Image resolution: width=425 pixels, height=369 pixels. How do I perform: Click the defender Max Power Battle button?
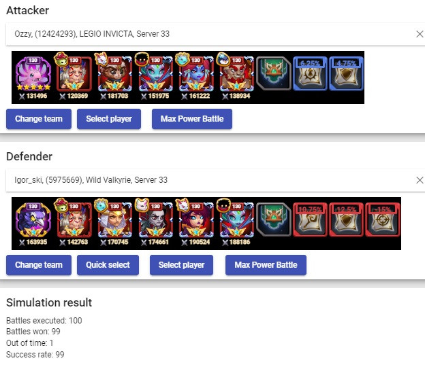pos(266,265)
